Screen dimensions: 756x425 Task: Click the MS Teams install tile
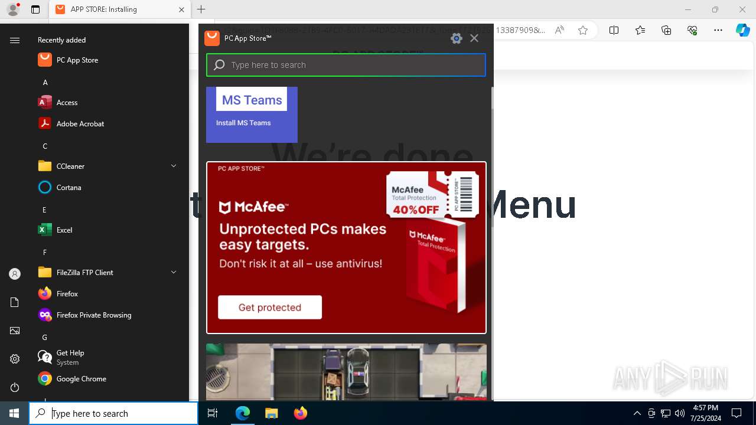click(x=252, y=115)
